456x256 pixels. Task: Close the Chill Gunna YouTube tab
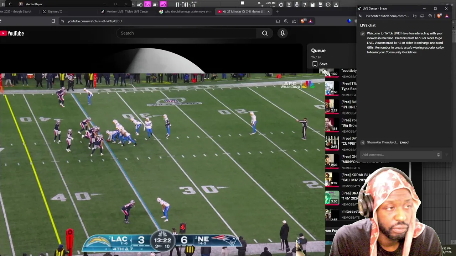click(x=269, y=11)
